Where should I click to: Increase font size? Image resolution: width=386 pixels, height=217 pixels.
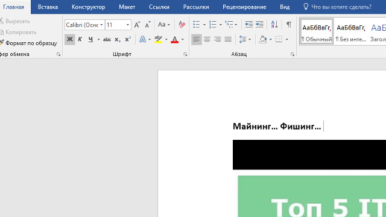coord(137,25)
